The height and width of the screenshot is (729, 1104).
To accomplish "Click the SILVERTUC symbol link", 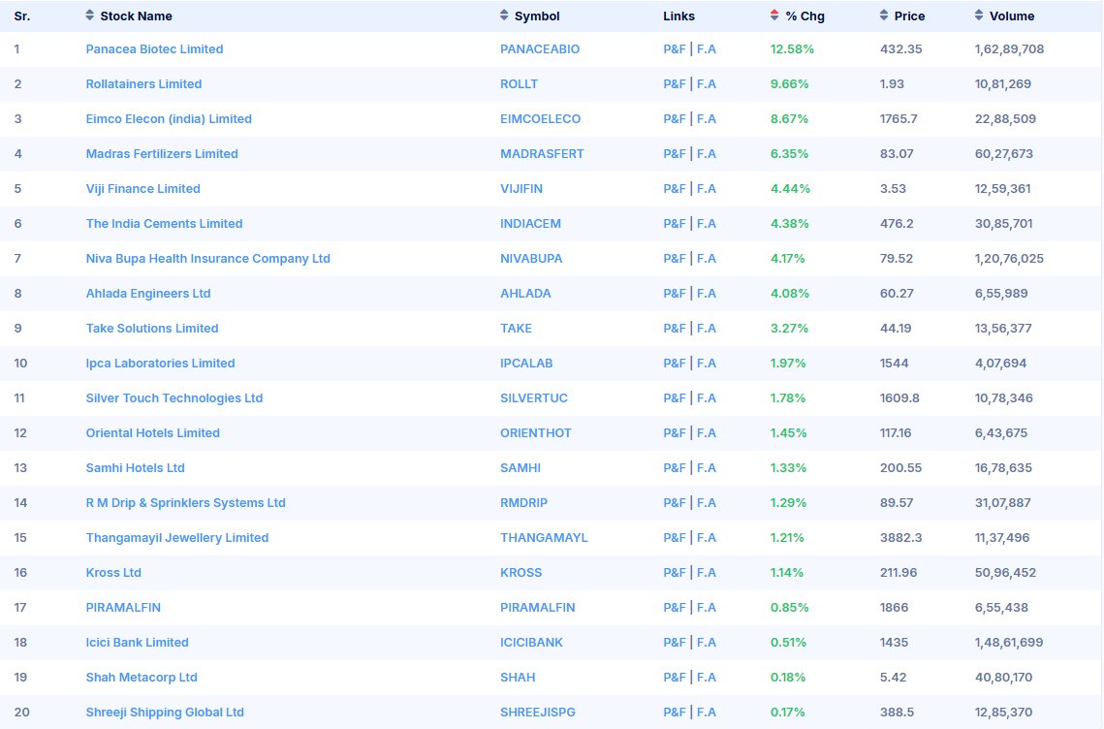I will point(534,398).
